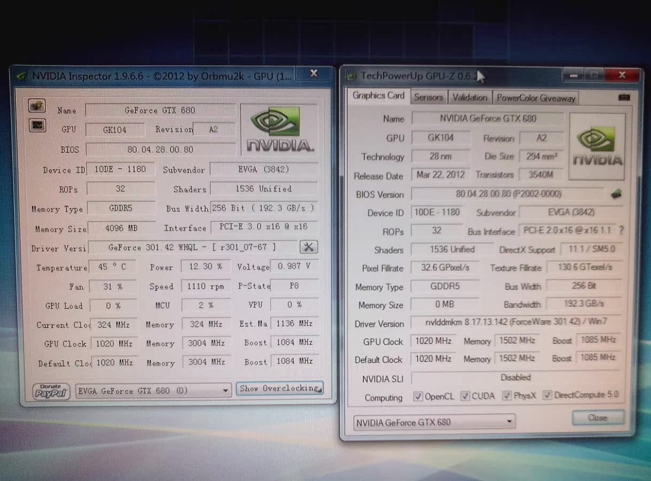Click Texture Fillrate value 130.6 GTexel/s

584,267
